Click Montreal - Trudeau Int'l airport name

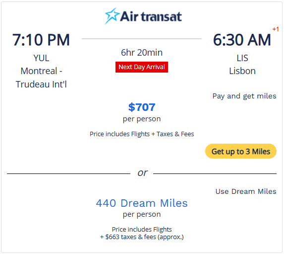41,78
